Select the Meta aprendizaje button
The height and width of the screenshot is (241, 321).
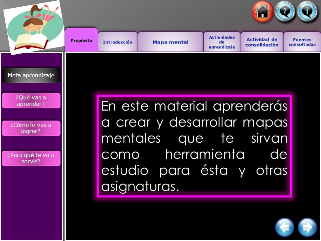click(x=31, y=75)
